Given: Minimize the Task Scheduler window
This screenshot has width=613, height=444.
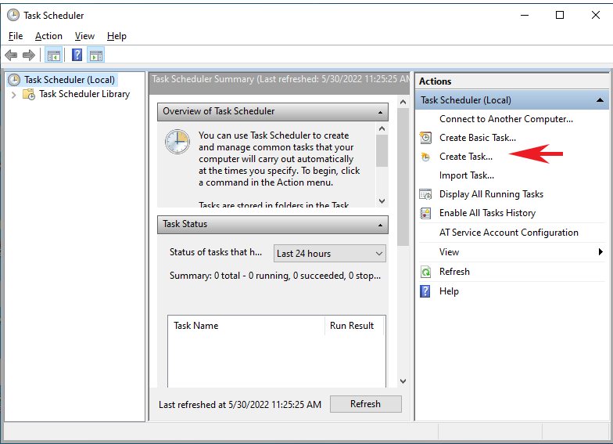Looking at the screenshot, I should 525,16.
